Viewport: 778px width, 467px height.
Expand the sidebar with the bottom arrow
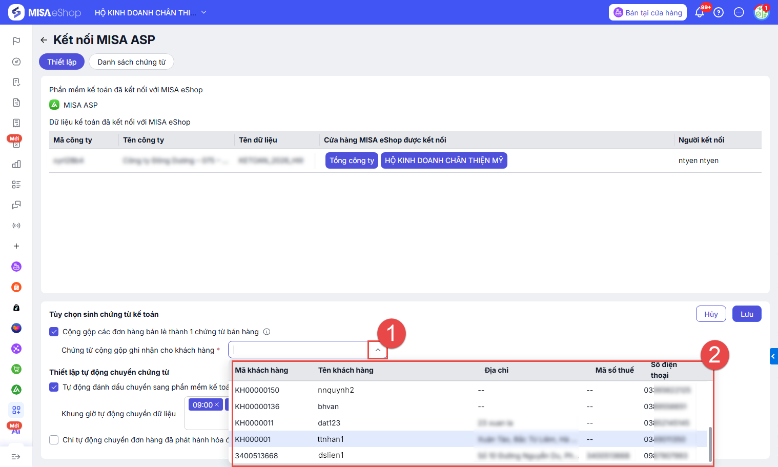point(16,457)
